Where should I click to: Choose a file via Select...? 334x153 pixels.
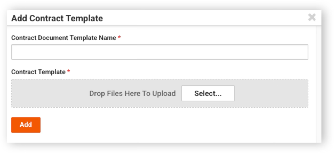208,93
